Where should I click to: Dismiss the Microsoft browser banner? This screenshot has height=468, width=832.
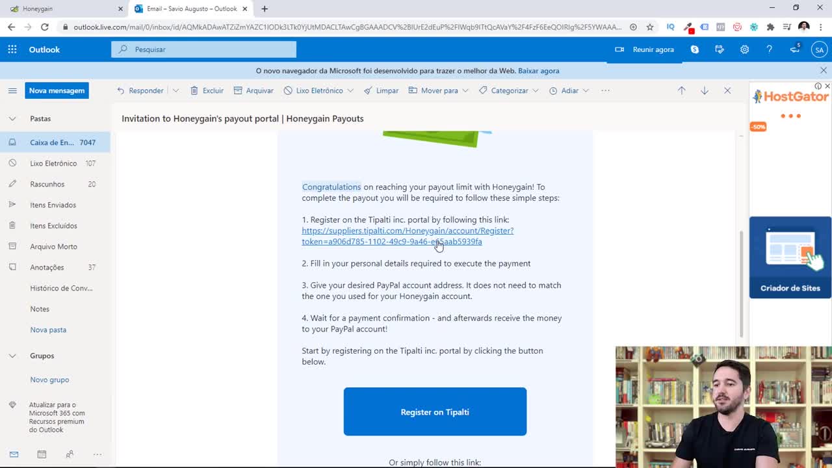[x=824, y=70]
